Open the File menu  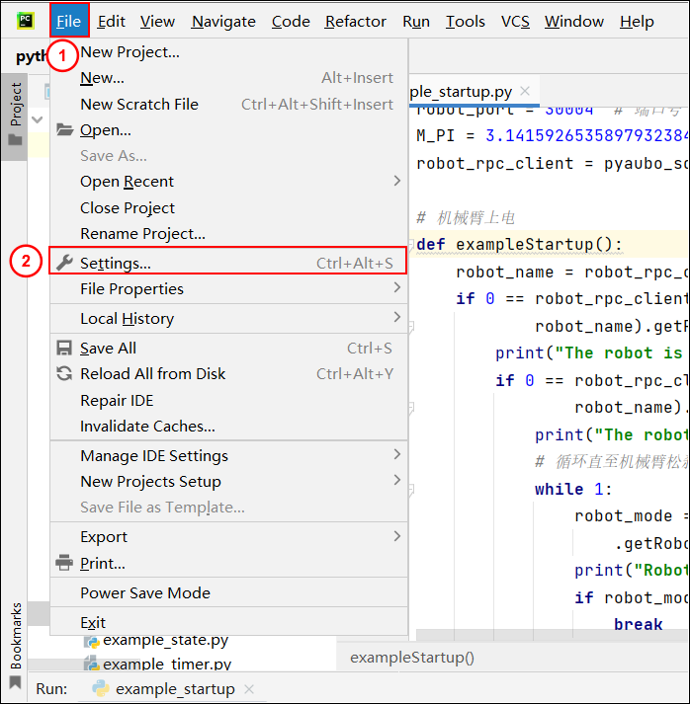click(x=69, y=21)
